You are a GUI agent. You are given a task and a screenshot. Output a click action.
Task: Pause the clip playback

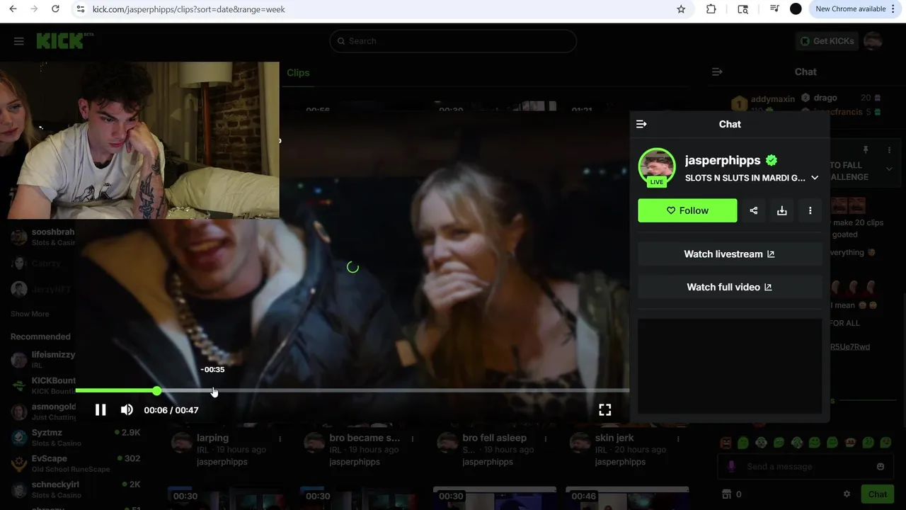[x=101, y=409]
